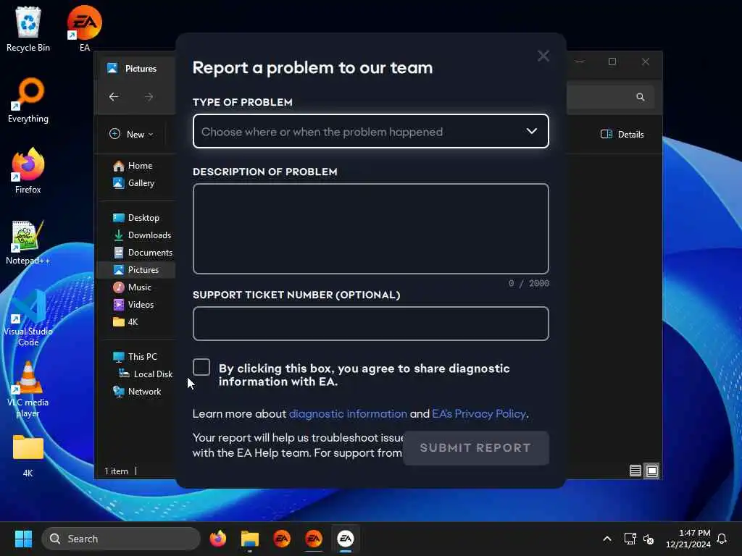This screenshot has width=742, height=556.
Task: Click the Support Ticket Number field
Action: [x=370, y=324]
